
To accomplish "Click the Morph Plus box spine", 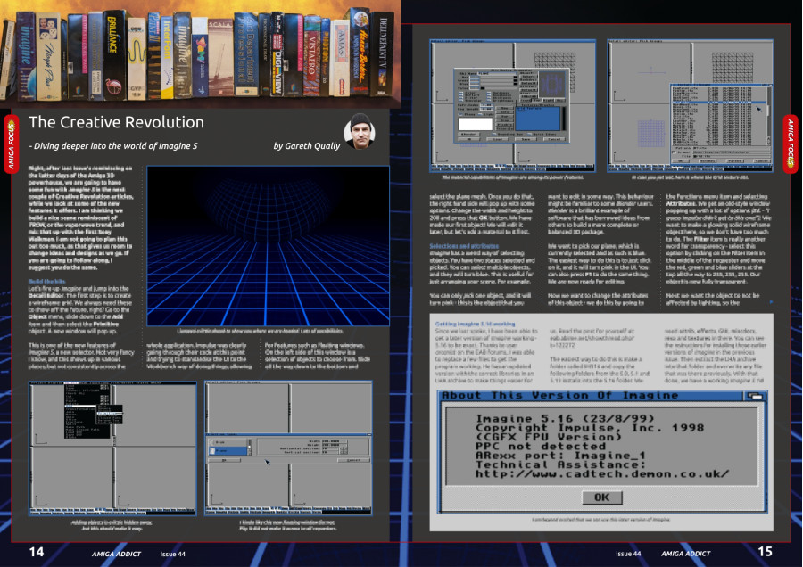I will tap(49, 56).
